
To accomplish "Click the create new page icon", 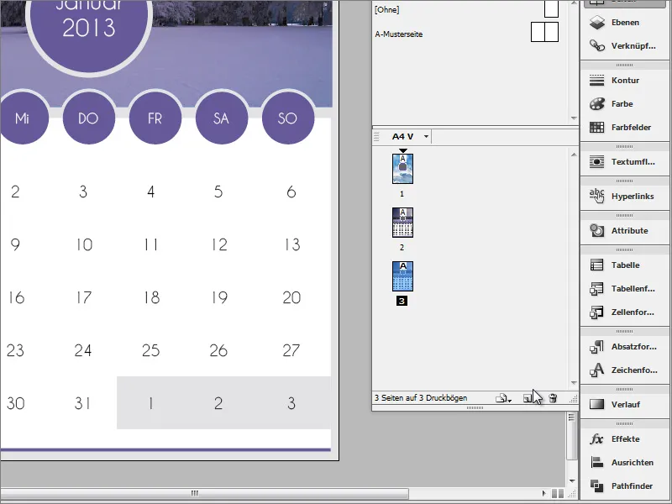I will pos(528,398).
